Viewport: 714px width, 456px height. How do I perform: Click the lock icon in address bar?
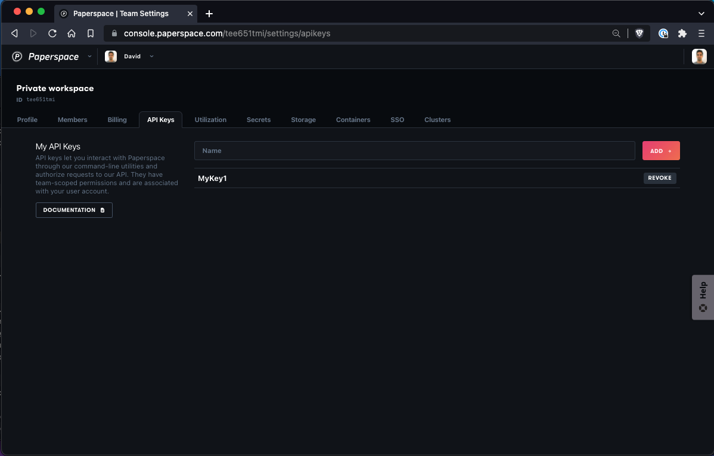click(114, 33)
